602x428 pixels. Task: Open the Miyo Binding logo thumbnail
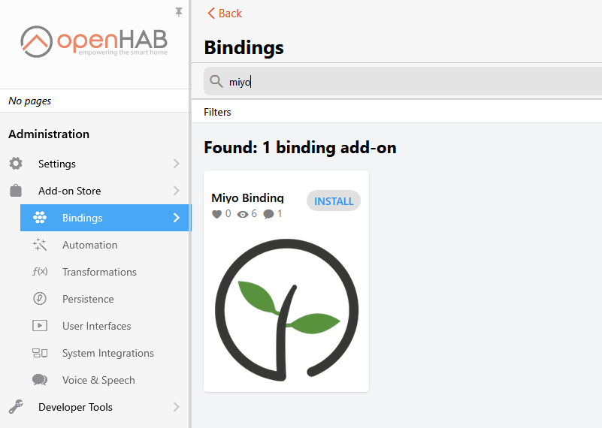(286, 308)
